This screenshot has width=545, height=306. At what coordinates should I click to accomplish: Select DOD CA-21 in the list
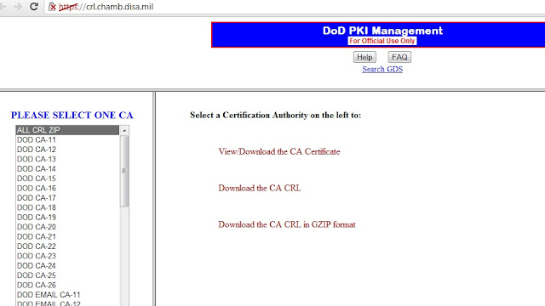[67, 236]
